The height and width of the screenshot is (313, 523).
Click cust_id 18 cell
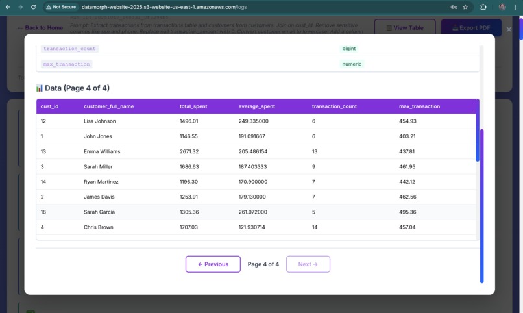[43, 212]
